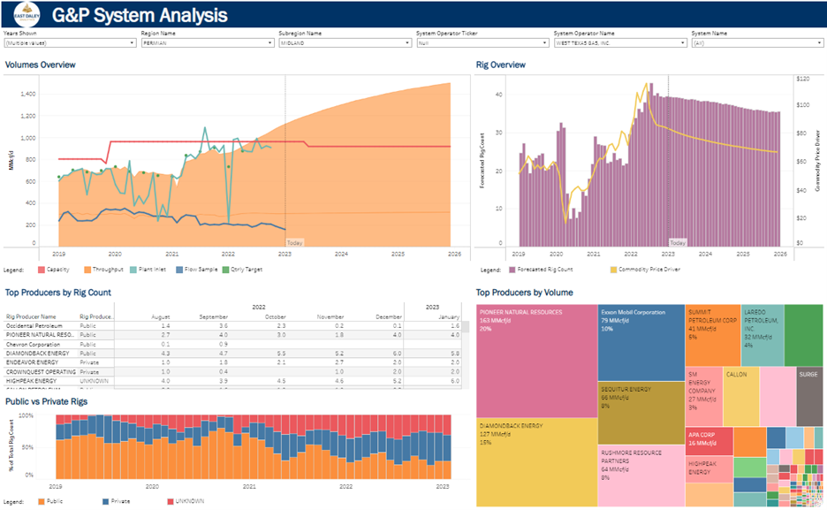827x510 pixels.
Task: Click the blue Private legend swatch
Action: (105, 501)
